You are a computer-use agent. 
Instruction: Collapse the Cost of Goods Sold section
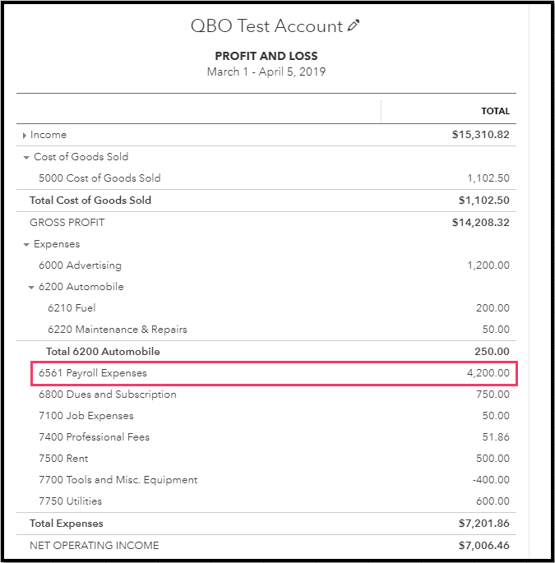tap(26, 157)
